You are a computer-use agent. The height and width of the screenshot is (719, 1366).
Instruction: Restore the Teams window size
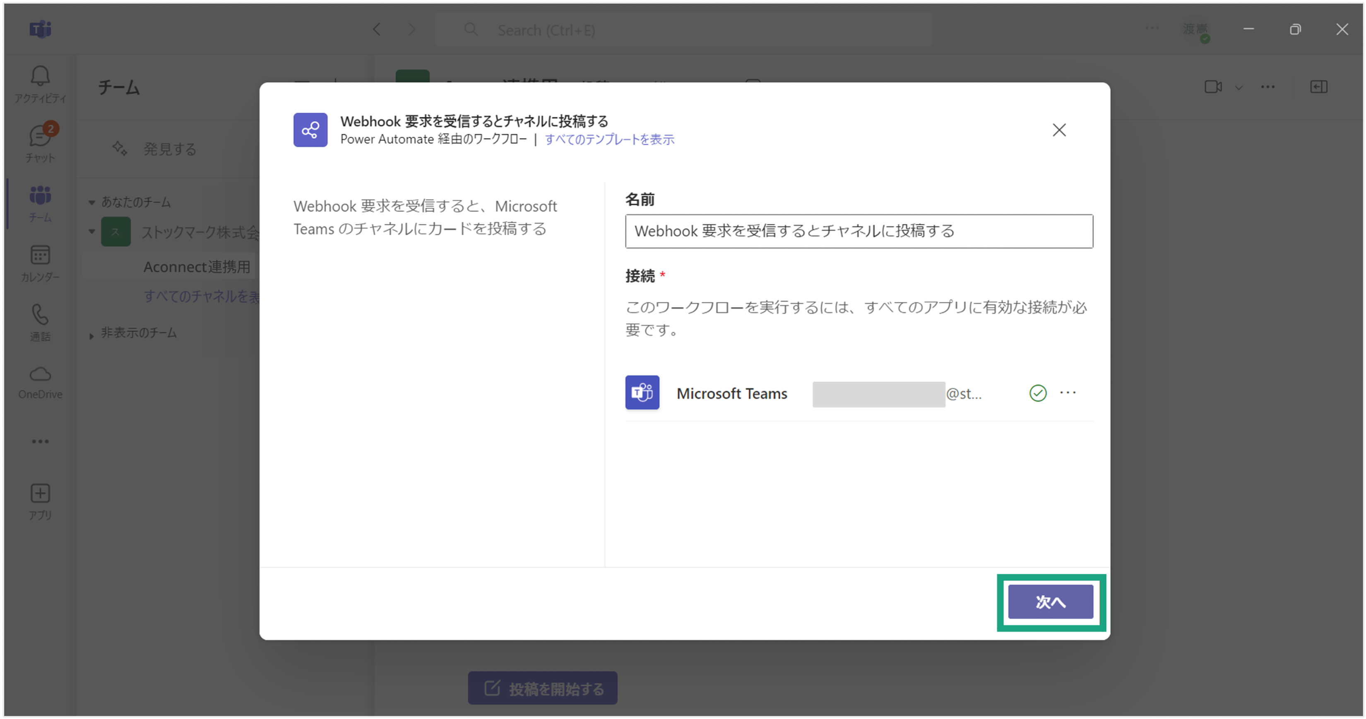pyautogui.click(x=1296, y=29)
